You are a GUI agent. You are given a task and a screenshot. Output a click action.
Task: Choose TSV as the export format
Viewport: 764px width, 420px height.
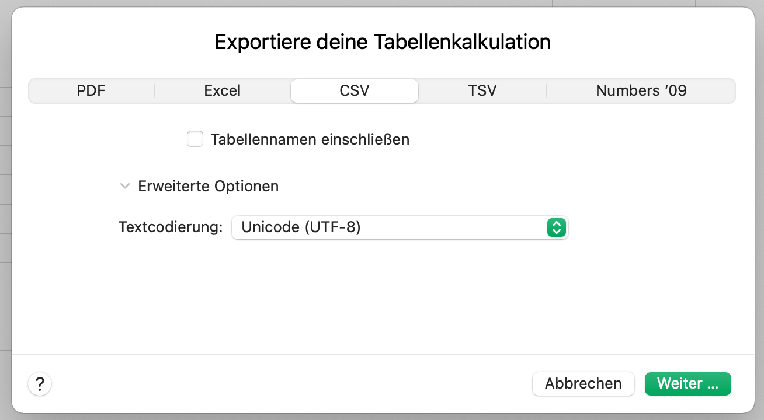point(482,90)
